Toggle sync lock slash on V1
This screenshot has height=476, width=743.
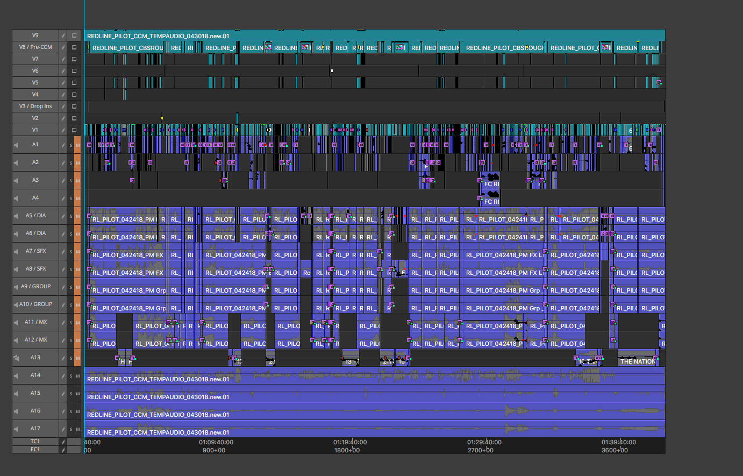(63, 130)
